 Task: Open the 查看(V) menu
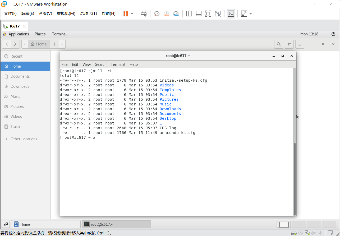click(x=45, y=13)
